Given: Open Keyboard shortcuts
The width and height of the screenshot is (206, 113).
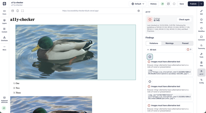Looking at the screenshot, I should 4,100.
